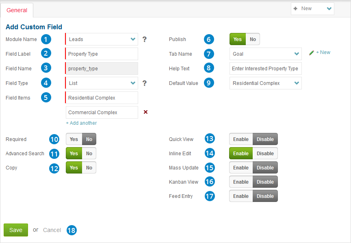Enable Quick View

241,139
